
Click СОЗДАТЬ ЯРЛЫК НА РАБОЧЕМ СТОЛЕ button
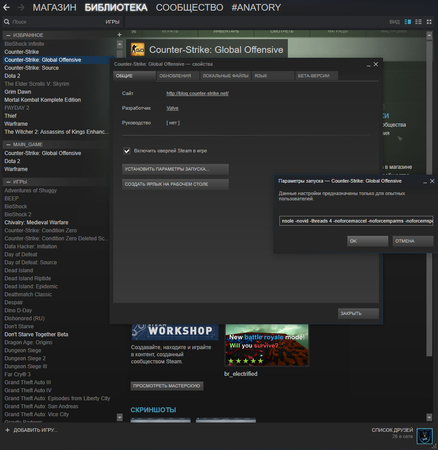(175, 184)
